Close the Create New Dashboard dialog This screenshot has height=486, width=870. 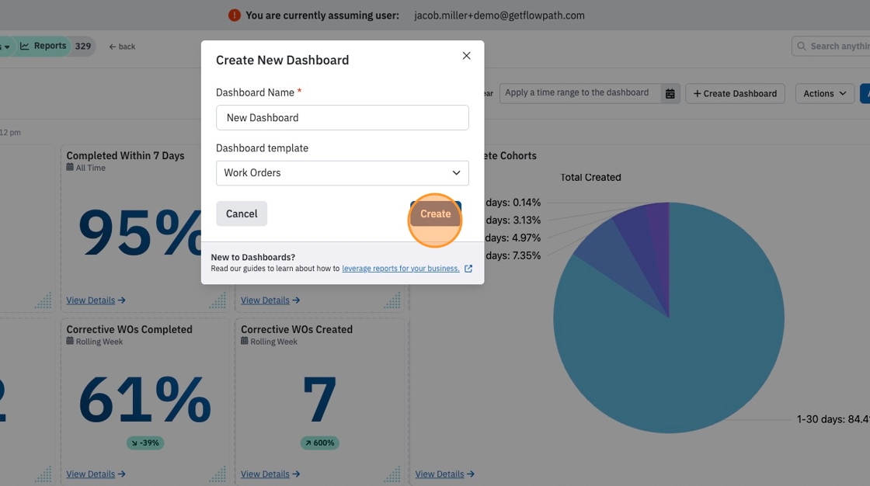pos(467,55)
